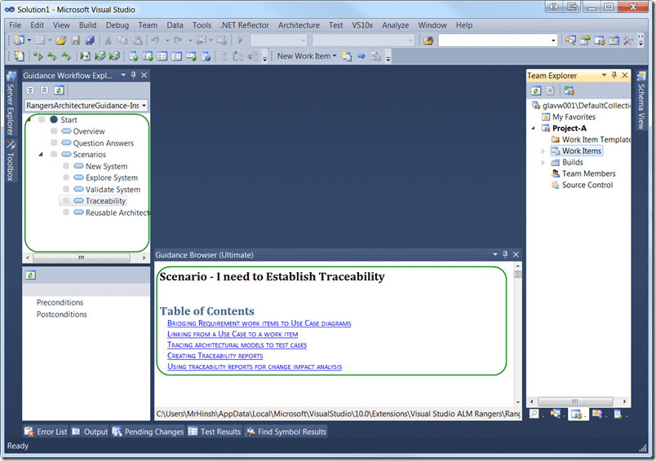
Task: Click the Cut scissors icon
Action: coord(109,41)
